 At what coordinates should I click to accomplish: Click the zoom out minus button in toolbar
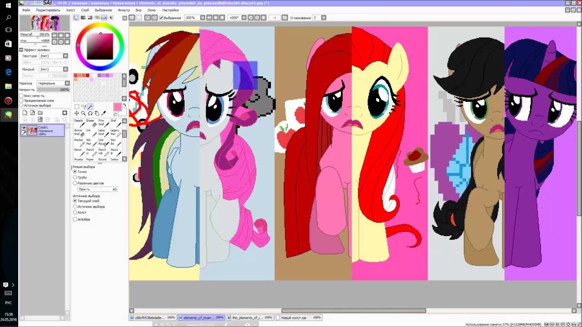click(209, 18)
